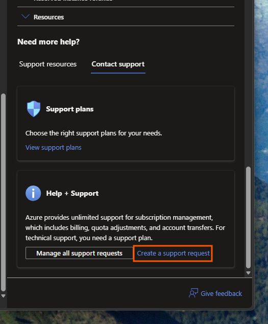Click the Give feedback person icon
The width and height of the screenshot is (268, 324).
193,293
